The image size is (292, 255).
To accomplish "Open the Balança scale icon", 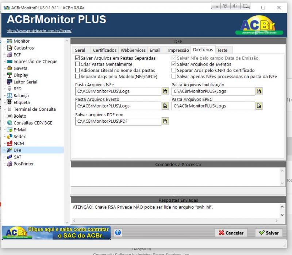I will click(x=9, y=95).
